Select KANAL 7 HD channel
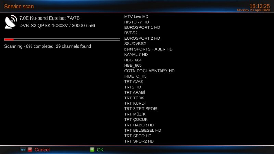This screenshot has width=274, height=154. tap(136, 54)
